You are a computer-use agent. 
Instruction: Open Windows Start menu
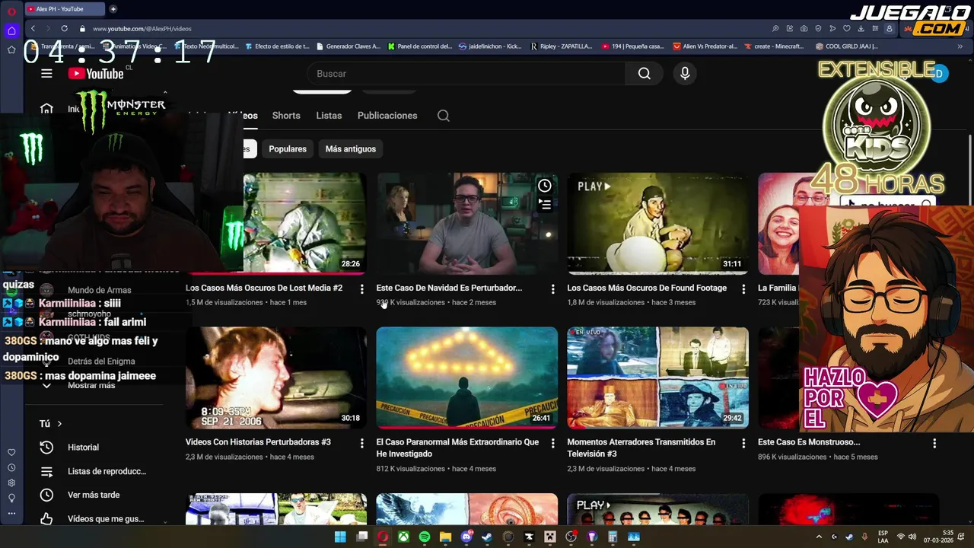[340, 537]
